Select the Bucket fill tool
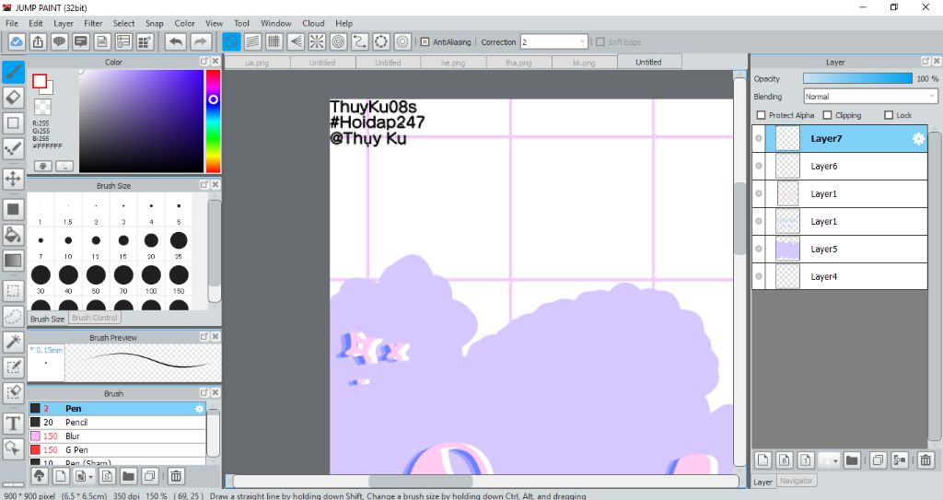The width and height of the screenshot is (943, 500). point(13,235)
